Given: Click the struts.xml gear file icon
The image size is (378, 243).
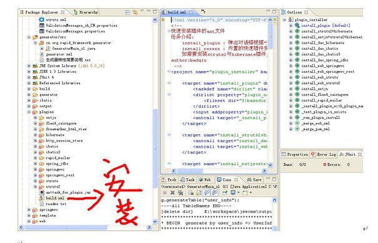Looking at the screenshot, I should pos(41,20).
